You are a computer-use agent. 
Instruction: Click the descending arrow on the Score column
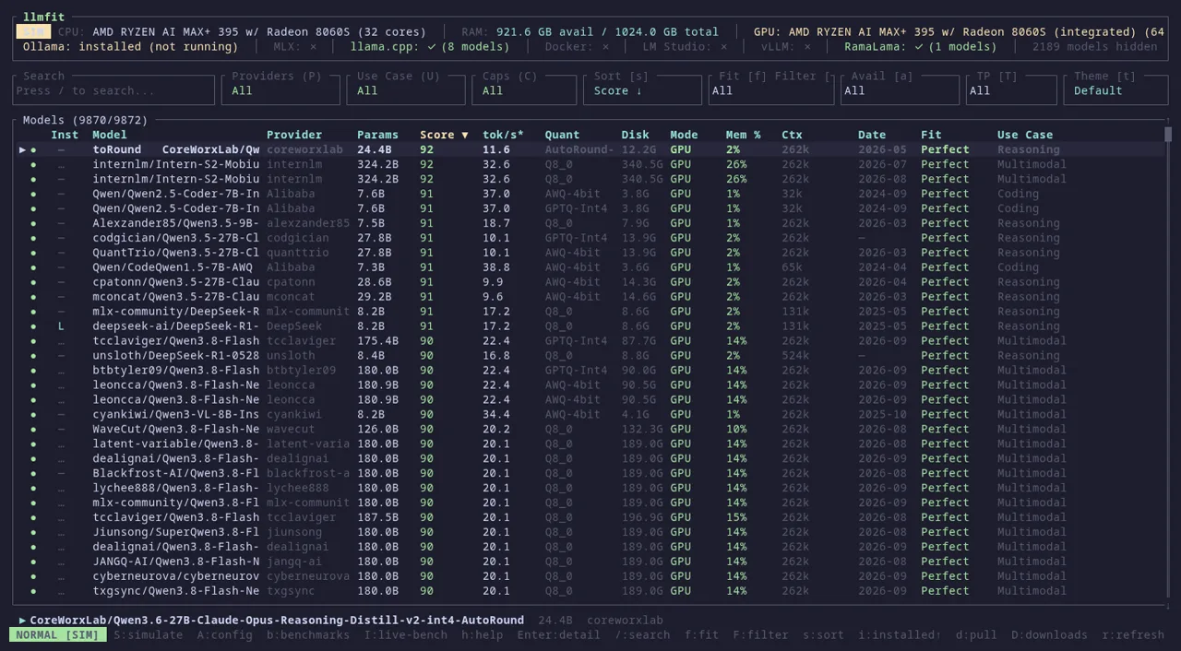pyautogui.click(x=465, y=135)
